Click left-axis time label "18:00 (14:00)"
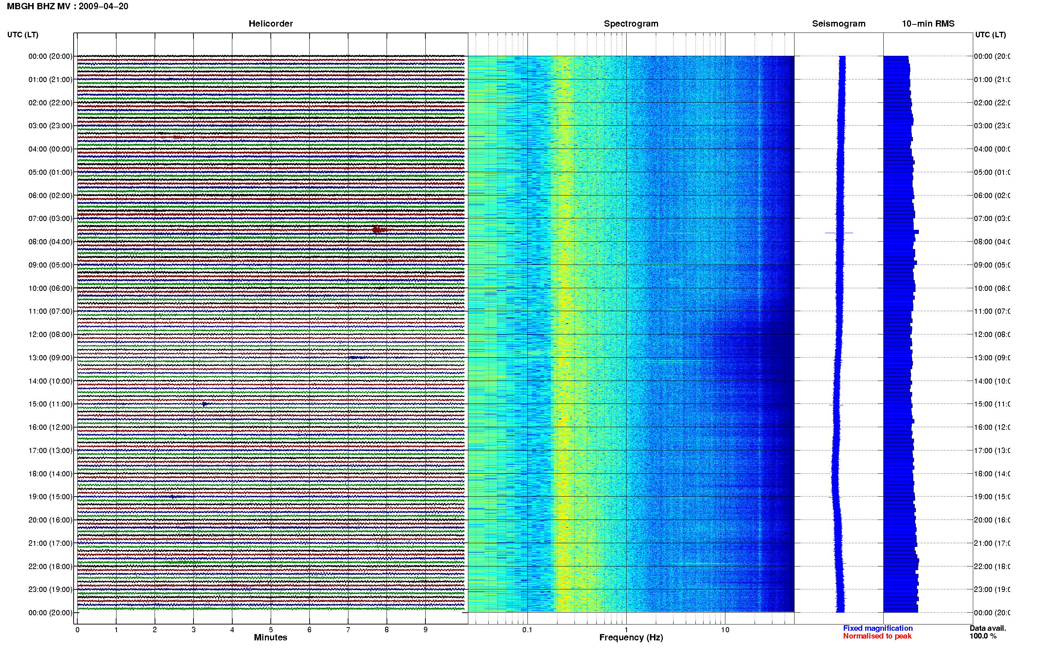This screenshot has height=657, width=1052. tap(50, 474)
